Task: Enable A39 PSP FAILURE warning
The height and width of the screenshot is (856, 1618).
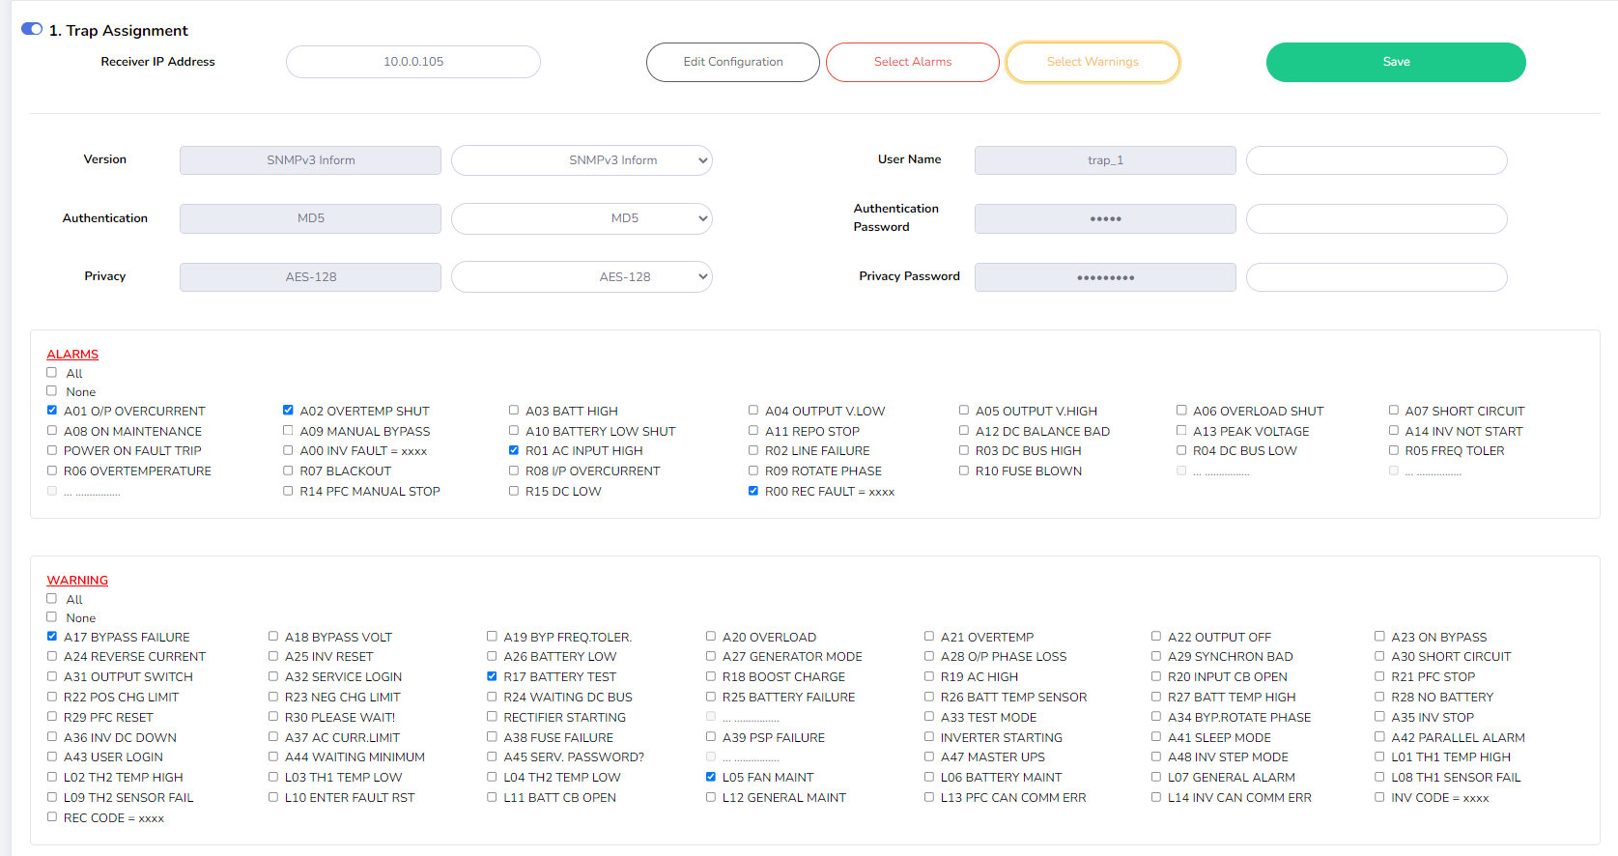Action: pyautogui.click(x=711, y=736)
